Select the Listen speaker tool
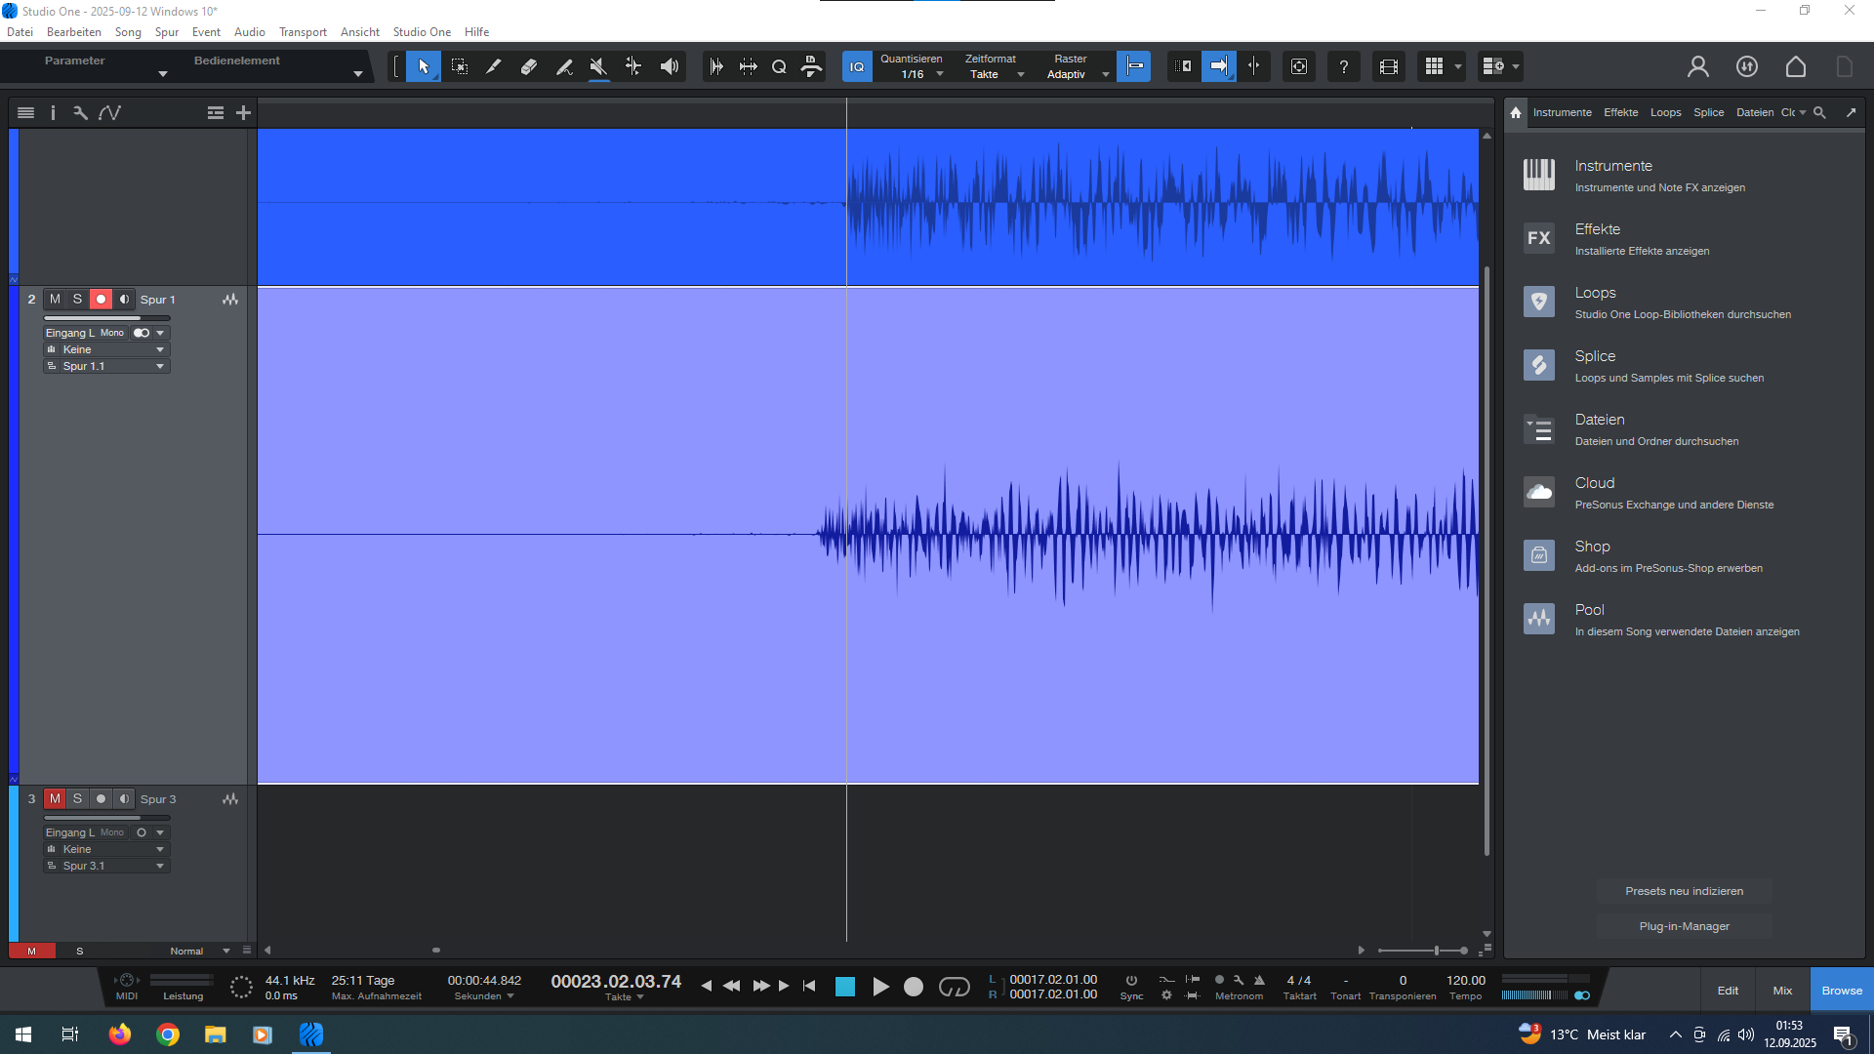This screenshot has width=1874, height=1054. tap(669, 66)
